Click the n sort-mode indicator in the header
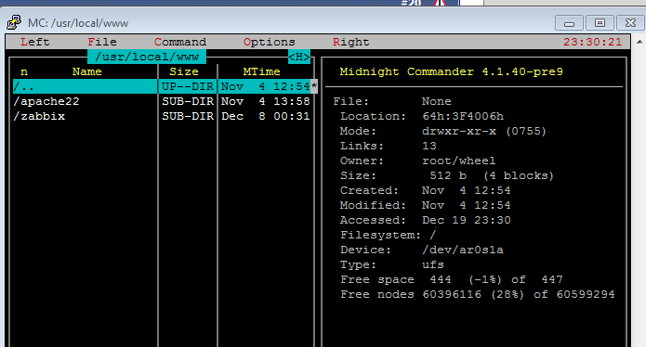 pos(24,72)
